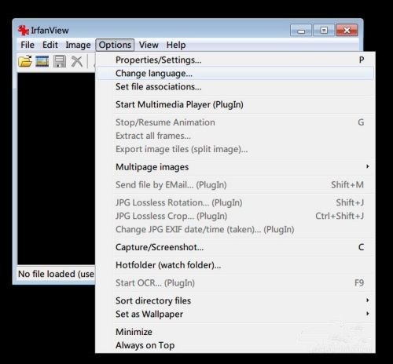Expand Sort directory files submenu
Image resolution: width=393 pixels, height=364 pixels.
click(x=235, y=300)
